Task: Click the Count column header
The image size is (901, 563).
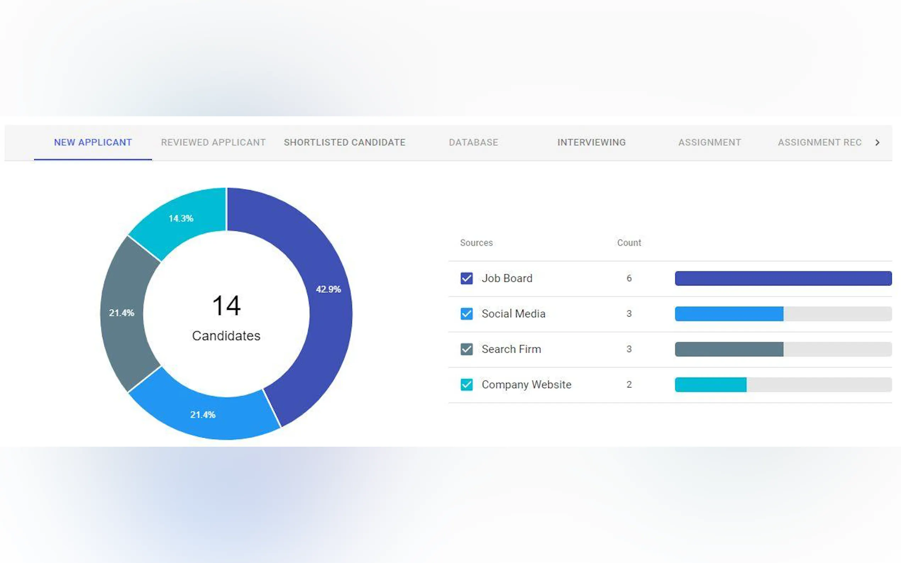Action: point(629,243)
